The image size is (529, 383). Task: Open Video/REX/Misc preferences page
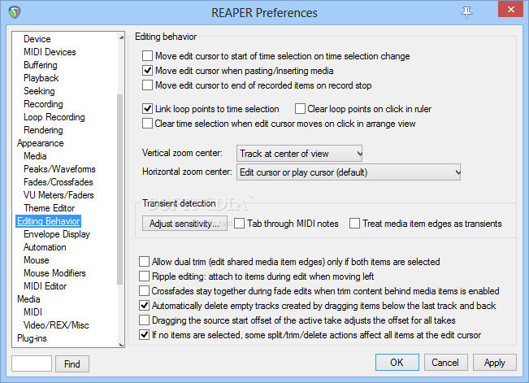(x=56, y=325)
